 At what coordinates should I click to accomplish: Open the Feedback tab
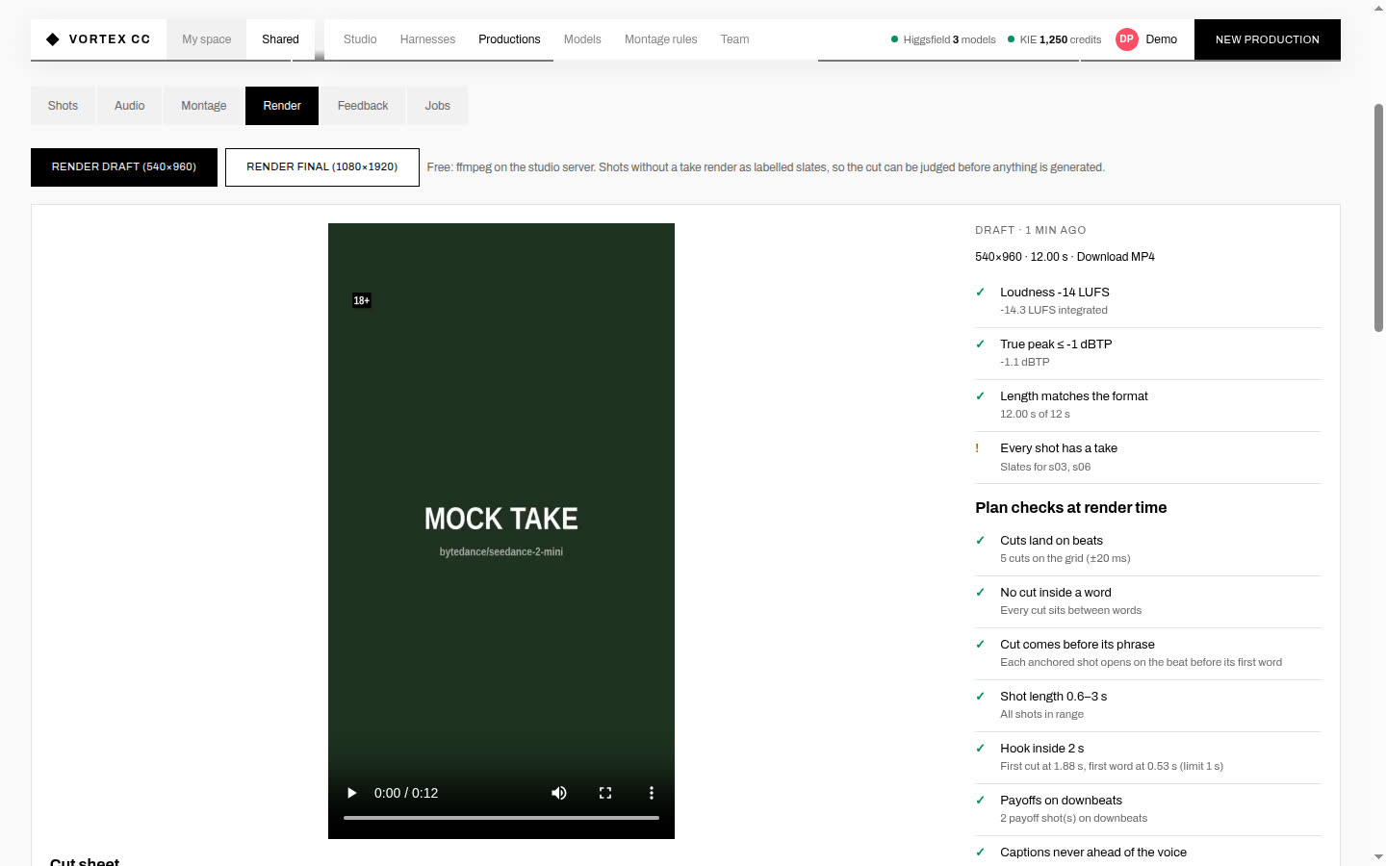[363, 106]
